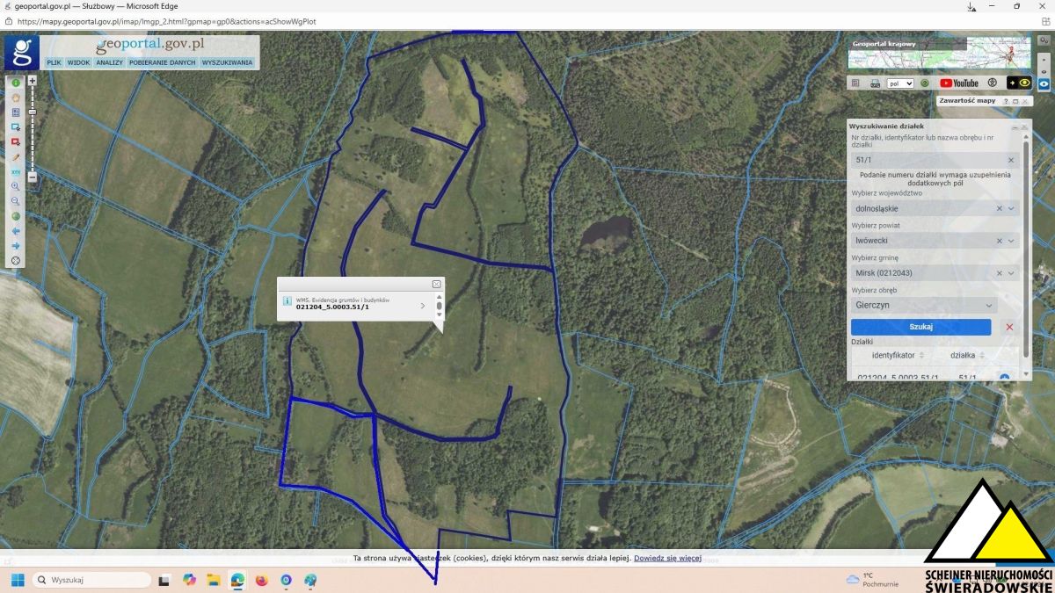
Task: Open the YouTube link icon
Action: click(958, 83)
